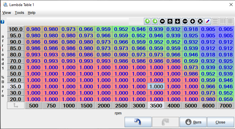Click the horizontal lines interpolate icon
The image size is (235, 129).
coord(215,21)
